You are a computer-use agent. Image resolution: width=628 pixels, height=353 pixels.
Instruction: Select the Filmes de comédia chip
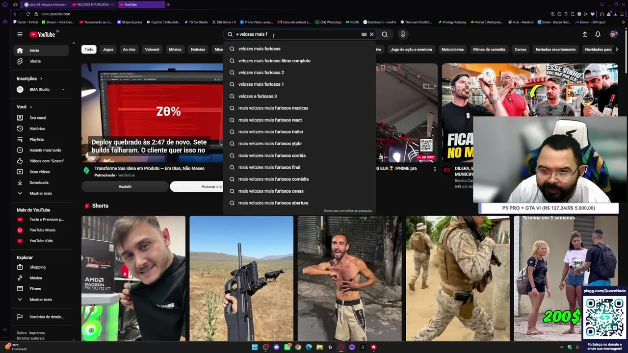(489, 50)
